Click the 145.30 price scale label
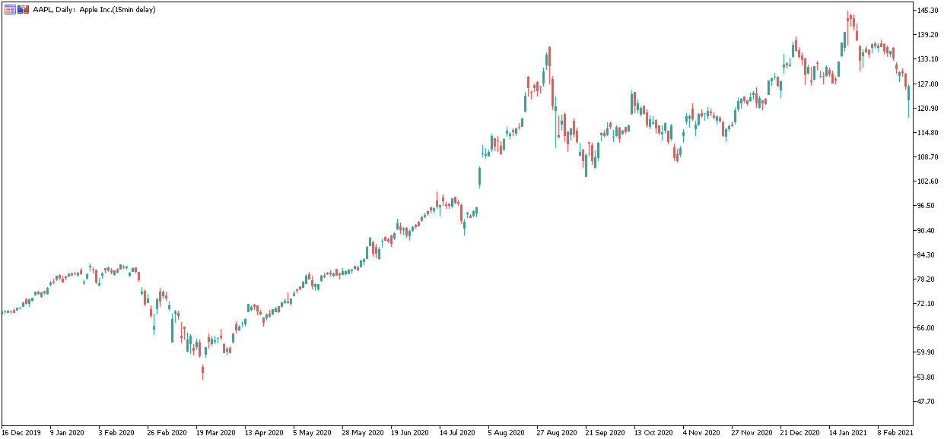This screenshot has height=439, width=944. 927,10
